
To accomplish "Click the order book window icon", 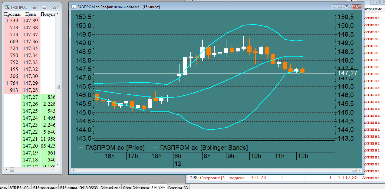I will click(7, 7).
